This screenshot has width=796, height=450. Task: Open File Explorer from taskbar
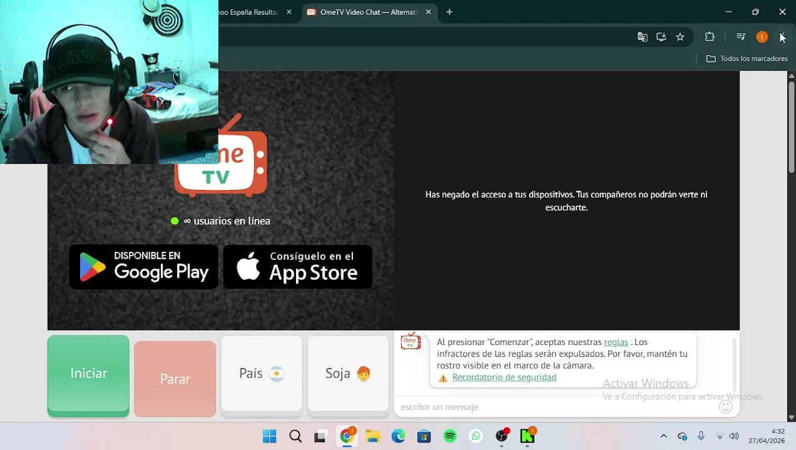[372, 436]
